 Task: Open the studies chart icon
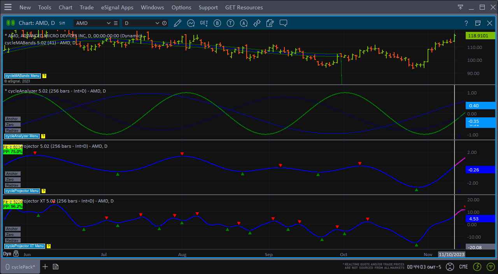(191, 23)
